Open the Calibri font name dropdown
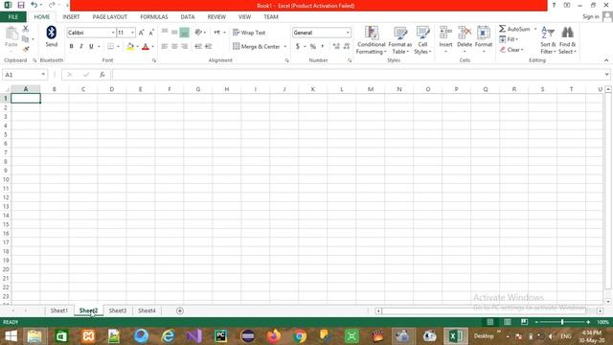This screenshot has height=345, width=613. pos(113,33)
